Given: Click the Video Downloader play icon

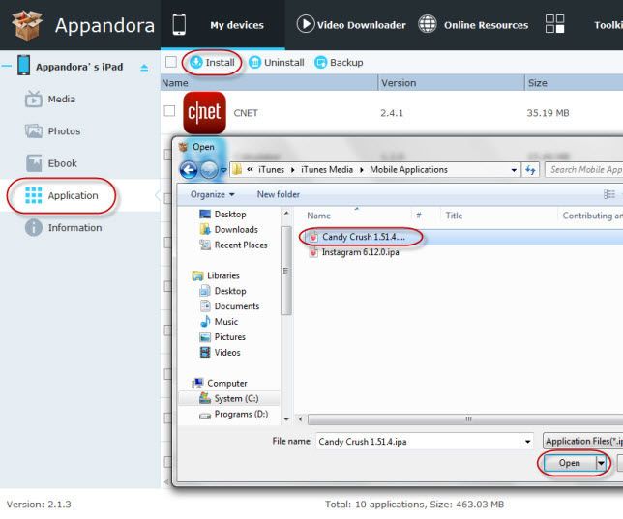Looking at the screenshot, I should [305, 24].
